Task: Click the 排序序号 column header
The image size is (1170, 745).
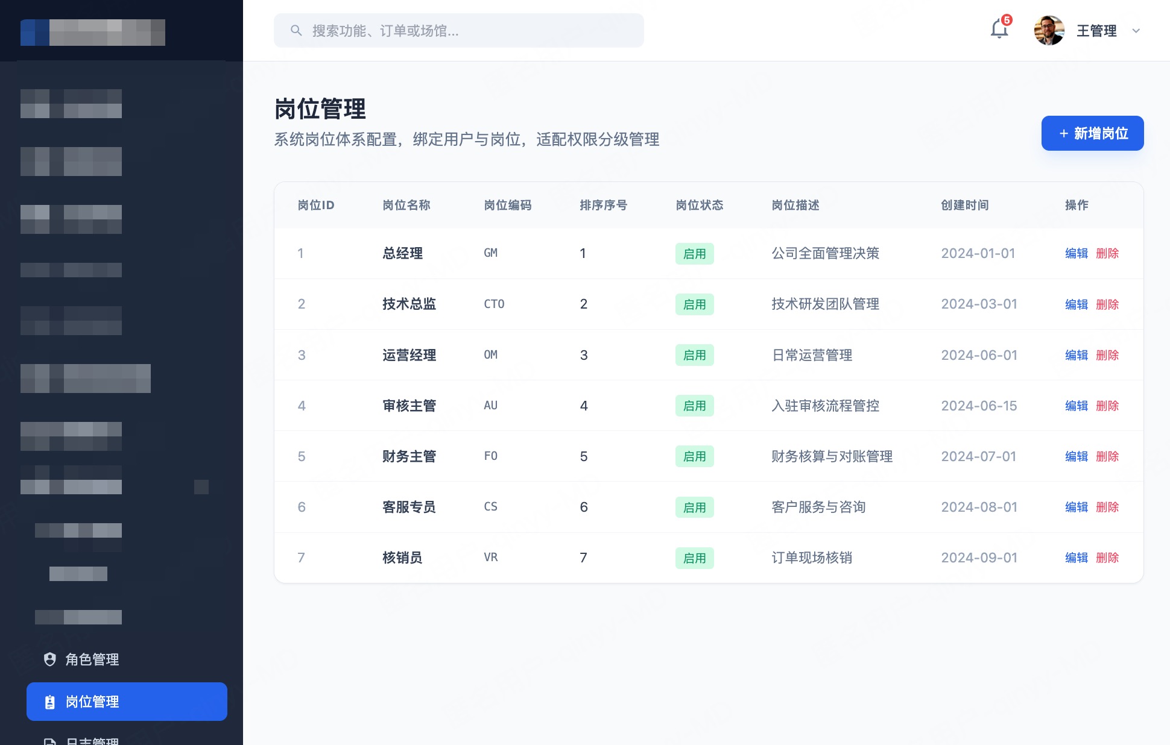Action: point(604,205)
